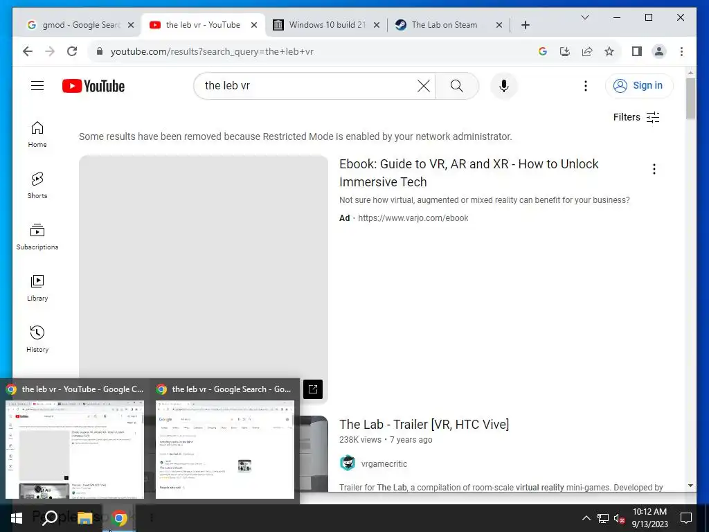Viewport: 709px width, 532px height.
Task: Show hidden system tray icons
Action: tap(586, 518)
